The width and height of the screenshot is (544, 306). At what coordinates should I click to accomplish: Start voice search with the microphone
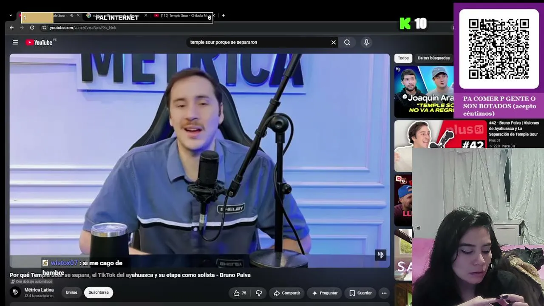click(366, 42)
